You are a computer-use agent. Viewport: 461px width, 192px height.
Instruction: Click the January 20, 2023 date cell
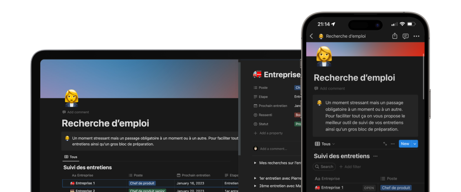[191, 190]
